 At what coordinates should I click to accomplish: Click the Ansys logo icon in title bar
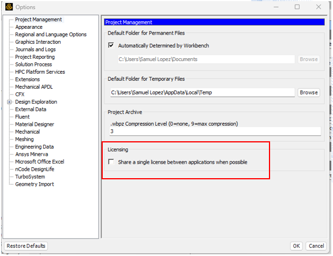9,7
